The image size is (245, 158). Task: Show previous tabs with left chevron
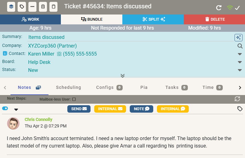tap(5, 88)
